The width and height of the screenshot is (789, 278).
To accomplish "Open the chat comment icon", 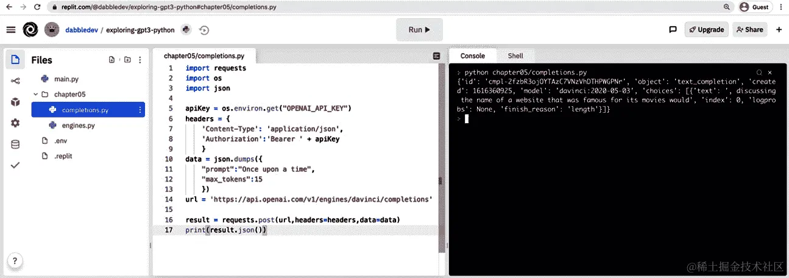I will click(x=673, y=29).
